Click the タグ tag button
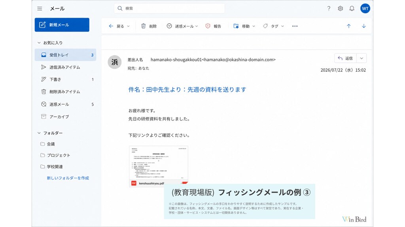Image resolution: width=405 pixels, height=227 pixels. coord(271,26)
